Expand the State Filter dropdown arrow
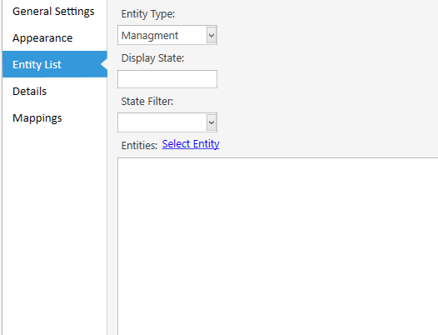Viewport: 438px width, 335px height. click(212, 122)
